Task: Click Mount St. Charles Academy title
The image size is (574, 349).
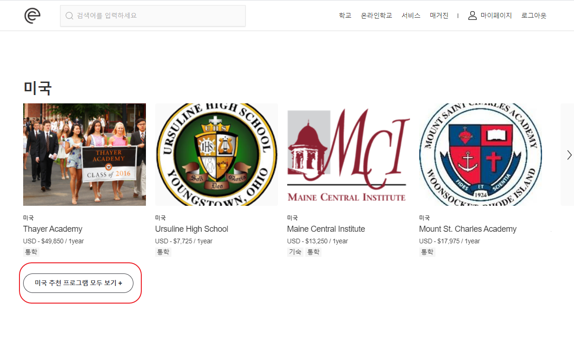Action: click(x=467, y=229)
